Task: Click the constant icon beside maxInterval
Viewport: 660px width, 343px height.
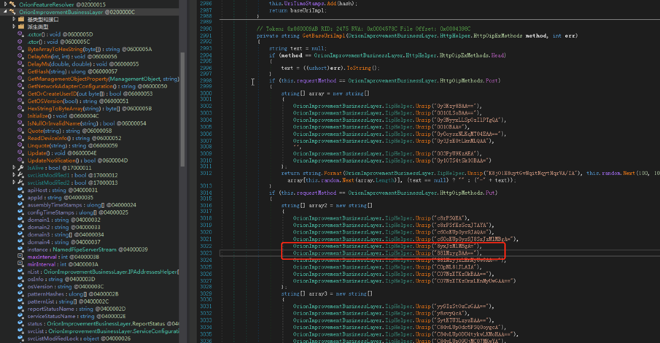Action: pyautogui.click(x=21, y=257)
